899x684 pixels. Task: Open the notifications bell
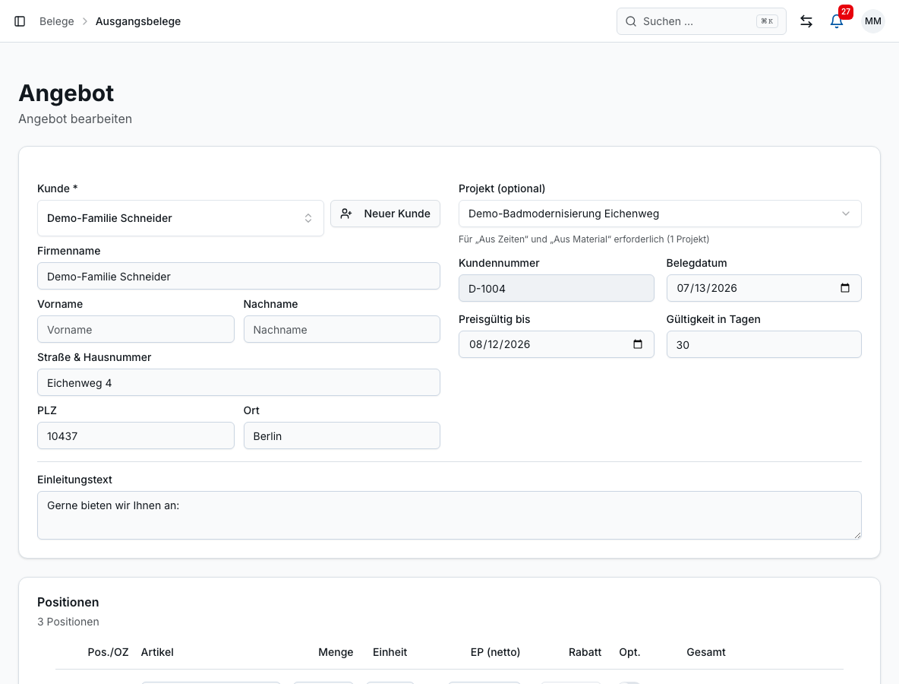pyautogui.click(x=837, y=21)
